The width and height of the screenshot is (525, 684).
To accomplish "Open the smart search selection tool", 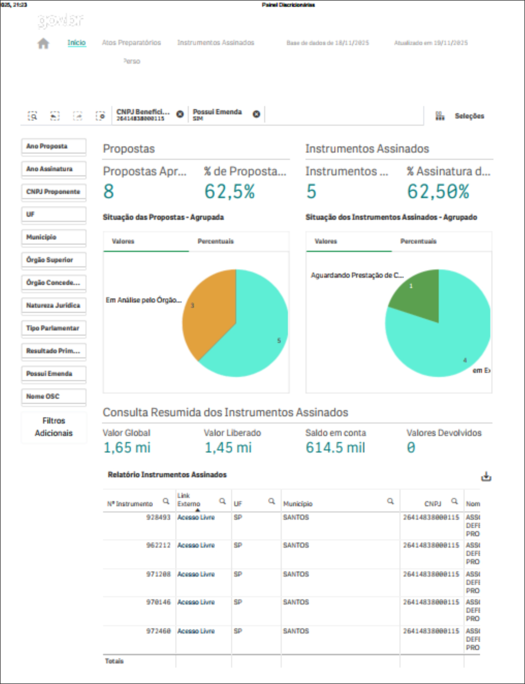I will [33, 116].
